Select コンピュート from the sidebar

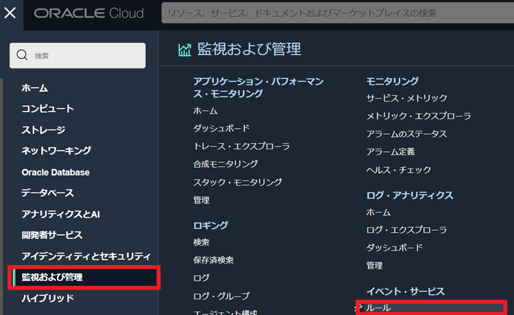(47, 109)
